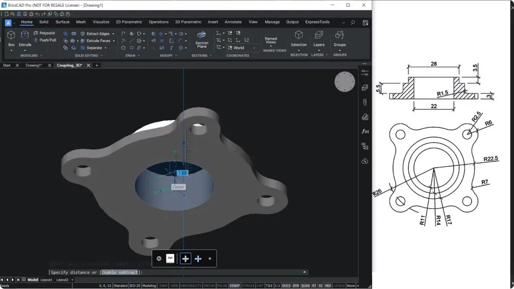Screen dimensions: 514x289
Task: Open the attachments paperclip side panel
Action: point(365,102)
